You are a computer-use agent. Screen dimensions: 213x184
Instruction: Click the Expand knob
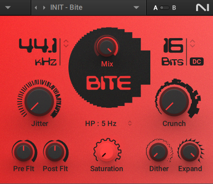189,152
